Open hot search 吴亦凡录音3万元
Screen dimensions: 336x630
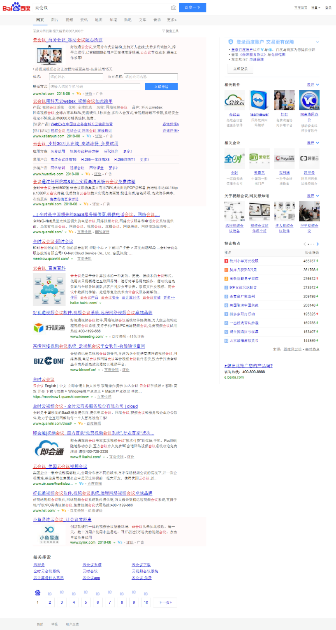pos(243,270)
